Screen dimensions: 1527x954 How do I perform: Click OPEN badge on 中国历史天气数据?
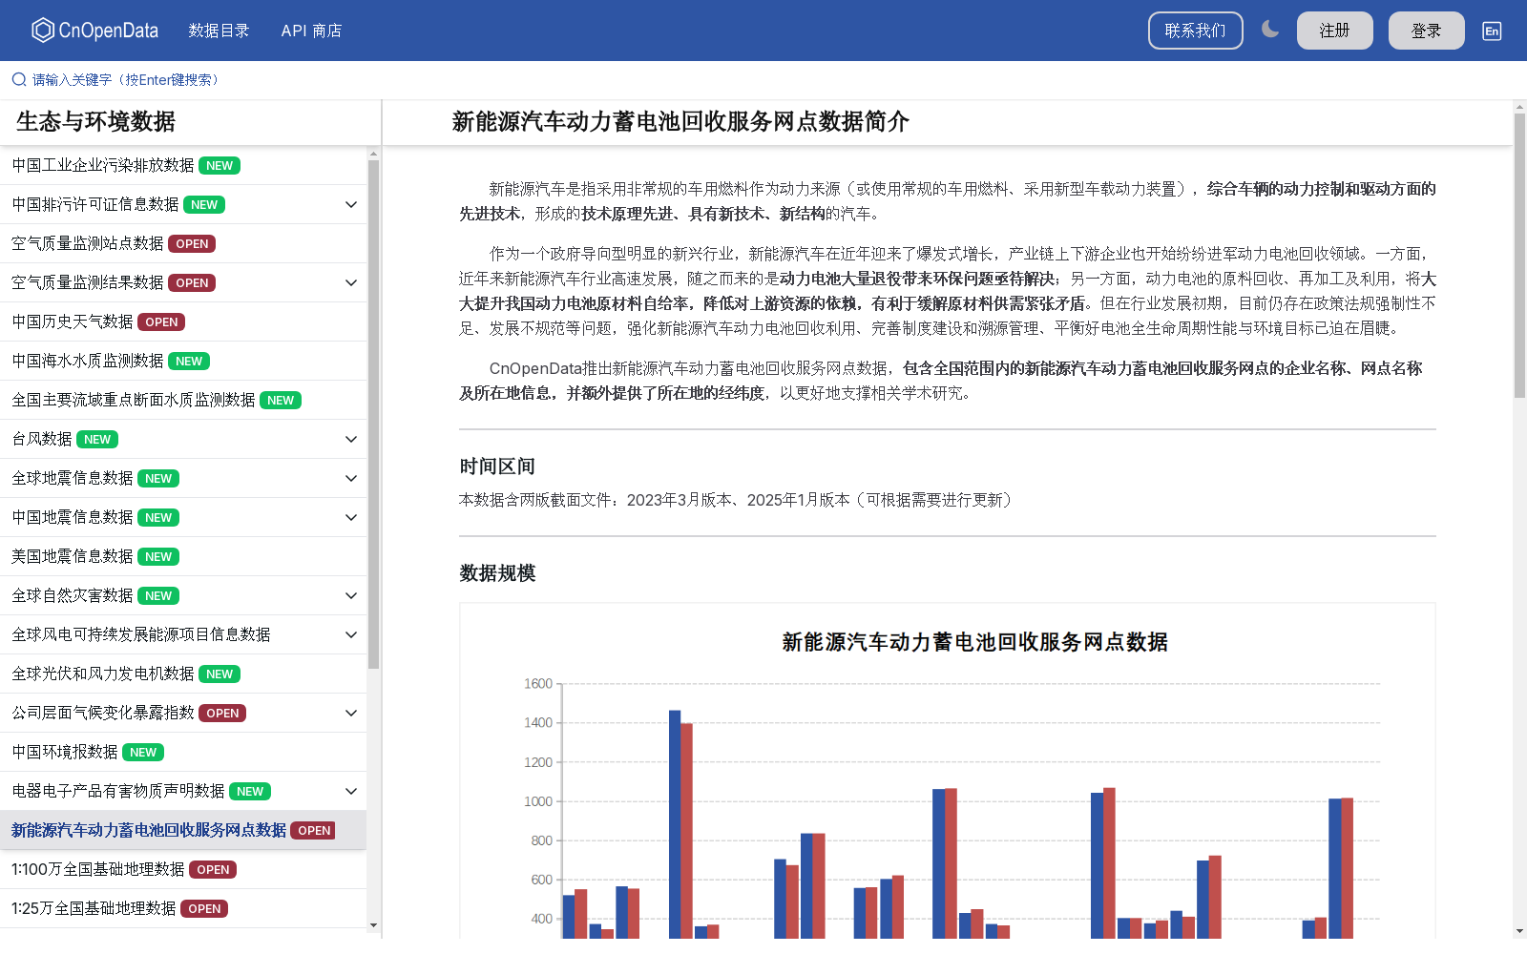point(161,321)
